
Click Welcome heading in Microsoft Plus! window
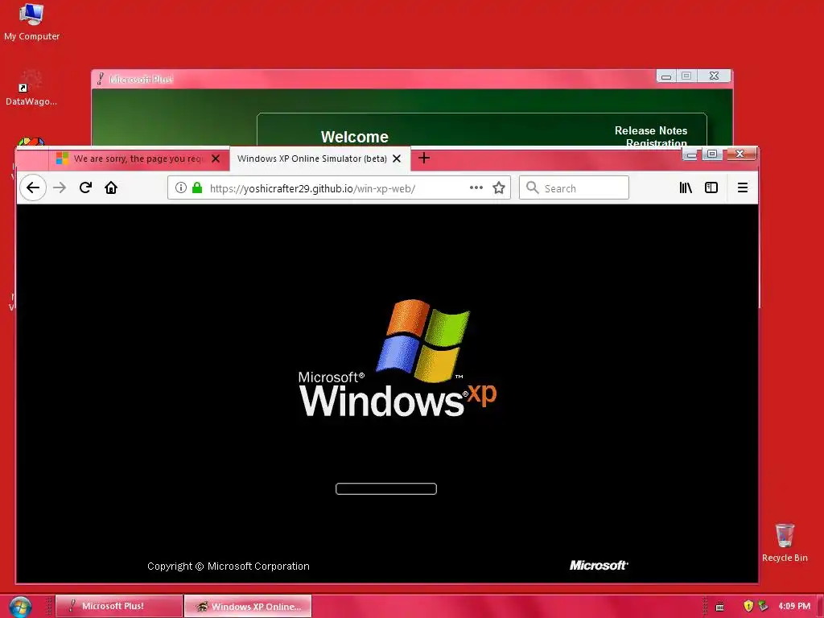(355, 137)
